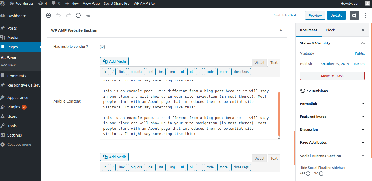Screen dimensions: 372x181
Task: Switch second editor to Visual tab
Action: (259, 158)
